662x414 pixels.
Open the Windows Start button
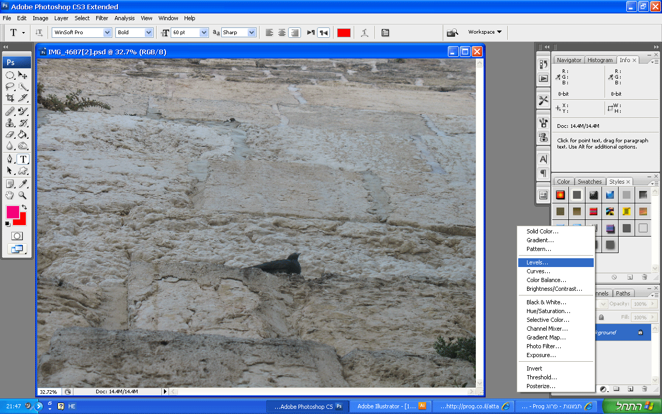(632, 406)
